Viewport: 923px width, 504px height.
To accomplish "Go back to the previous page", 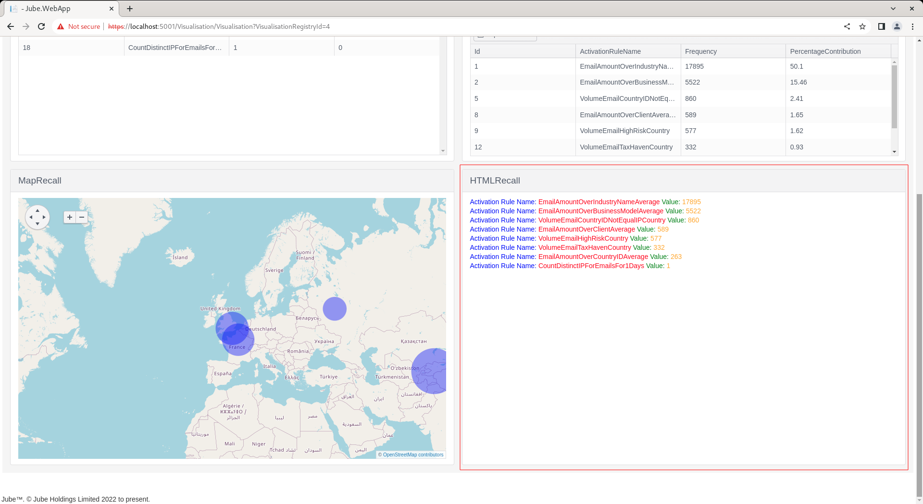I will (11, 26).
